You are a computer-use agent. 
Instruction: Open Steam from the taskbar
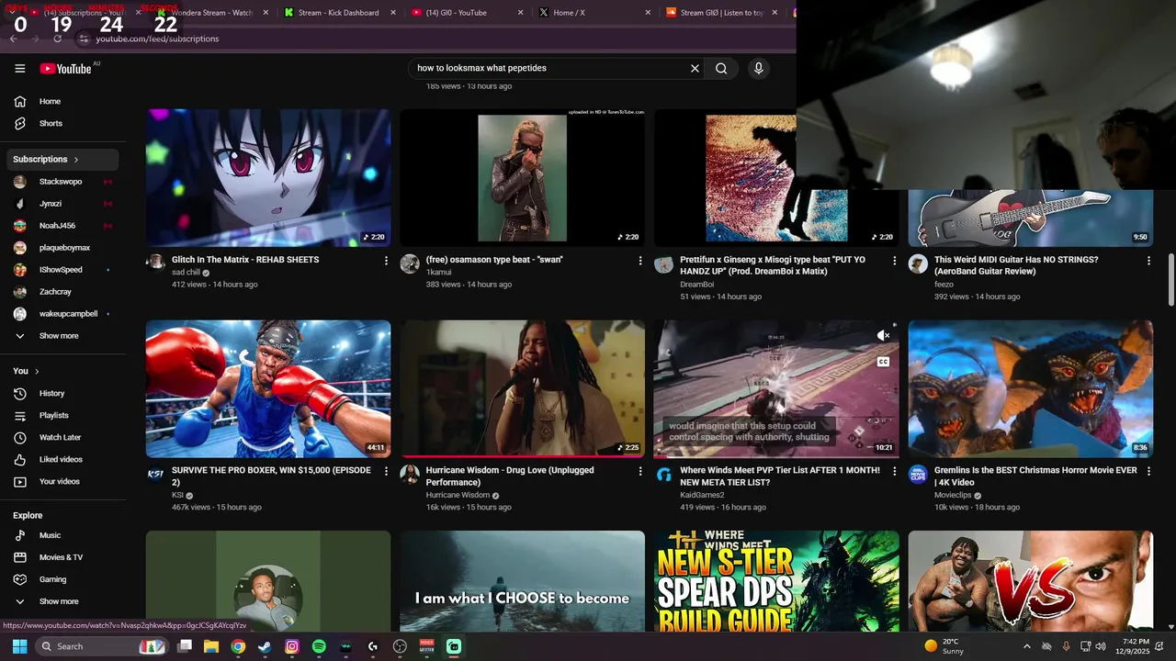(265, 646)
